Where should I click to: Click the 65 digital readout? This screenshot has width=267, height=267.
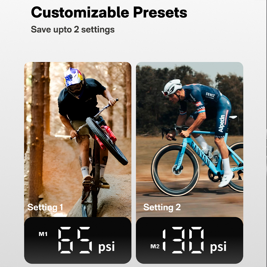[x=75, y=240]
